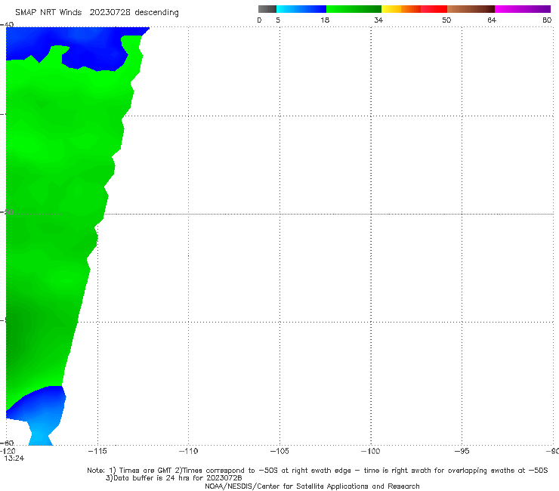Screen dimensions: 559x491
Task: Click the word 'descending' in the title
Action: coord(156,13)
